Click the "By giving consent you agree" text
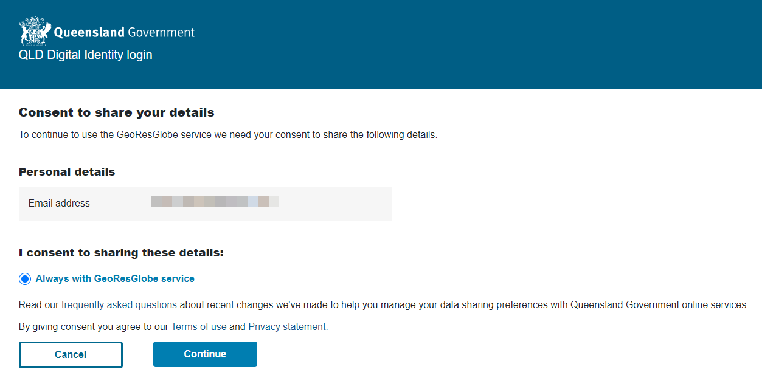This screenshot has width=762, height=378. tap(94, 327)
